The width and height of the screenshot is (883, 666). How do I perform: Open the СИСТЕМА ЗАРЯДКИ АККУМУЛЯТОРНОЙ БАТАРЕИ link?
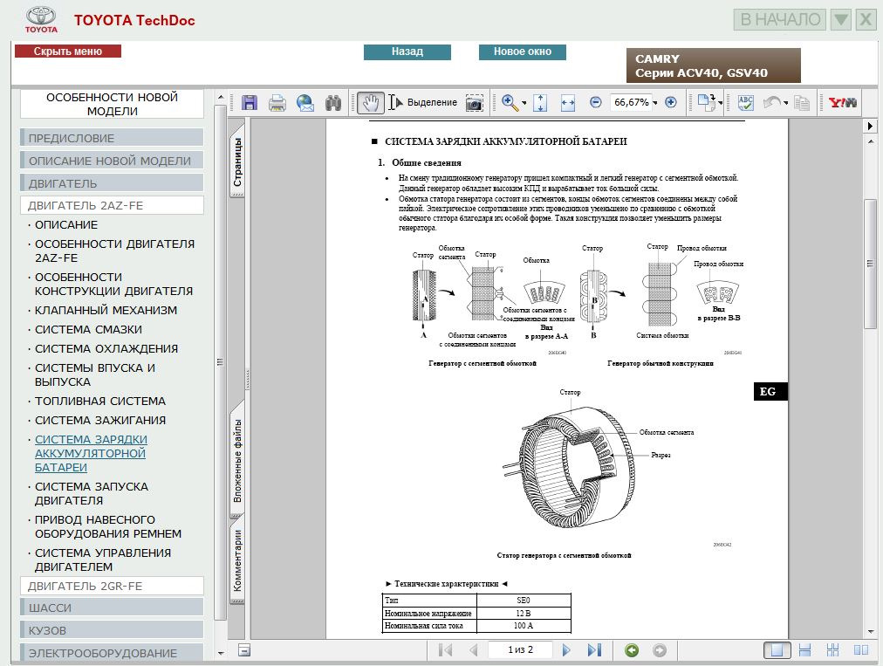coord(91,453)
